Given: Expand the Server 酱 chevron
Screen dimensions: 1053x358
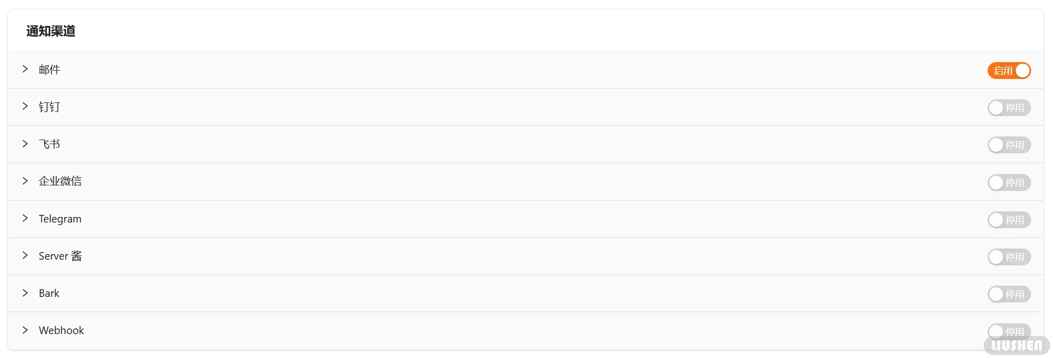Looking at the screenshot, I should [25, 256].
